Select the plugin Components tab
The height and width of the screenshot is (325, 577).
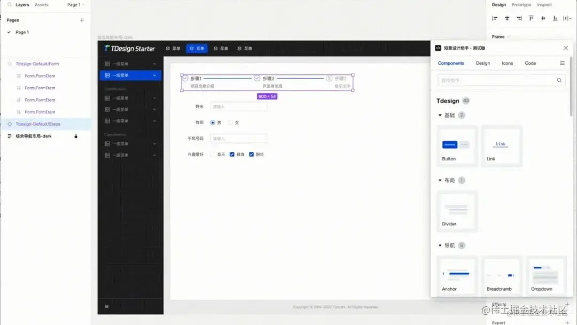click(x=451, y=63)
